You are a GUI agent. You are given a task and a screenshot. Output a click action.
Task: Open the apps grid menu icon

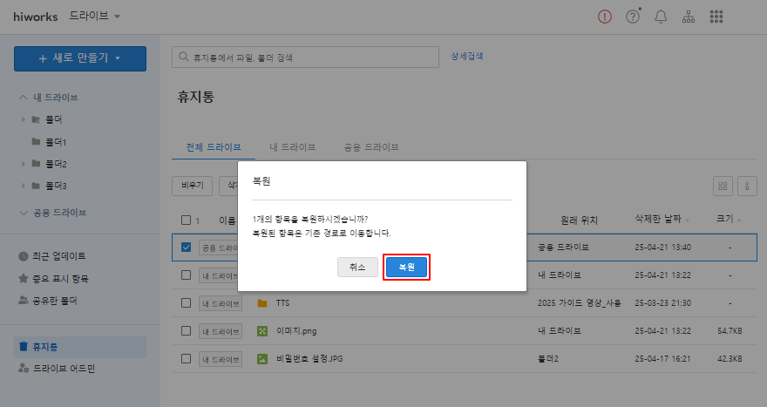[717, 17]
